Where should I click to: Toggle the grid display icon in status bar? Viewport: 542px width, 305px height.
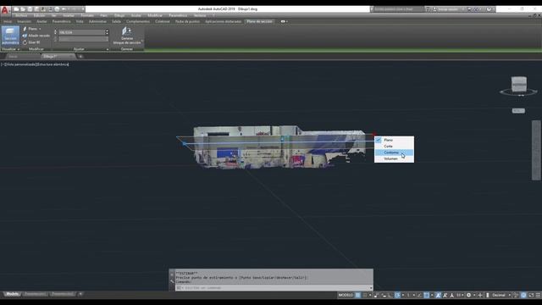tap(357, 295)
